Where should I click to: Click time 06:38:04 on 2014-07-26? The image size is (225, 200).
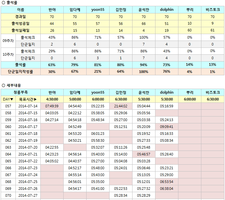pyautogui.click(x=167, y=189)
